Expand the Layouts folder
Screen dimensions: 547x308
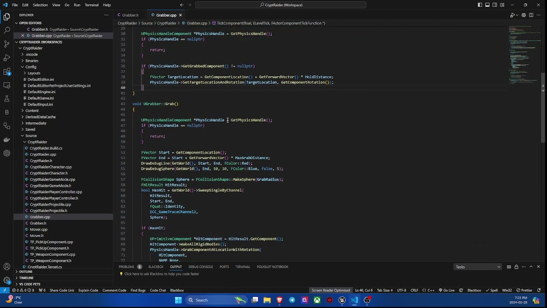click(34, 73)
